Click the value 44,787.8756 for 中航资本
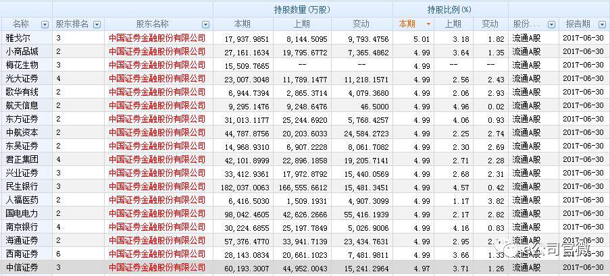The height and width of the screenshot is (276, 610). point(247,134)
